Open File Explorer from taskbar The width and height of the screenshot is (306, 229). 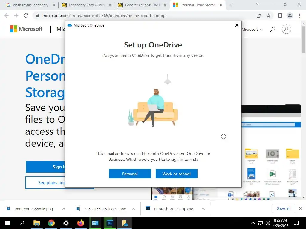point(36,223)
